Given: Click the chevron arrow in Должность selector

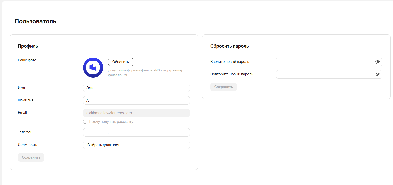Looking at the screenshot, I should (x=184, y=145).
